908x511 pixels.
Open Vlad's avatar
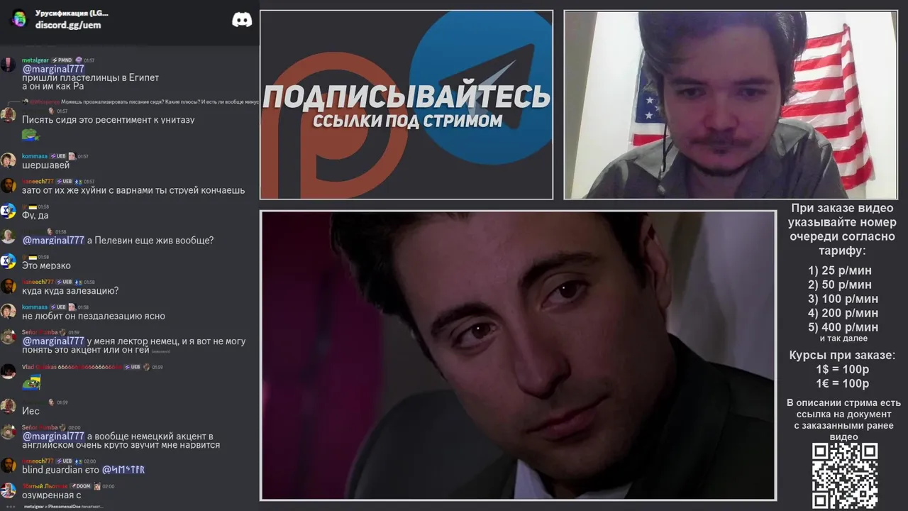(8, 371)
